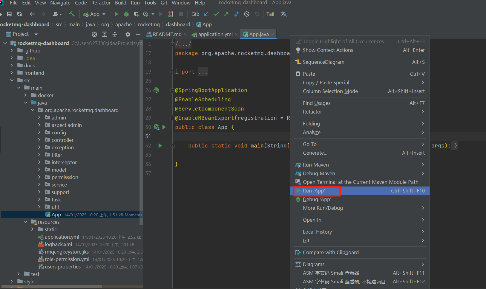Choose Generate... in context menu
The height and width of the screenshot is (289, 486).
[360, 153]
